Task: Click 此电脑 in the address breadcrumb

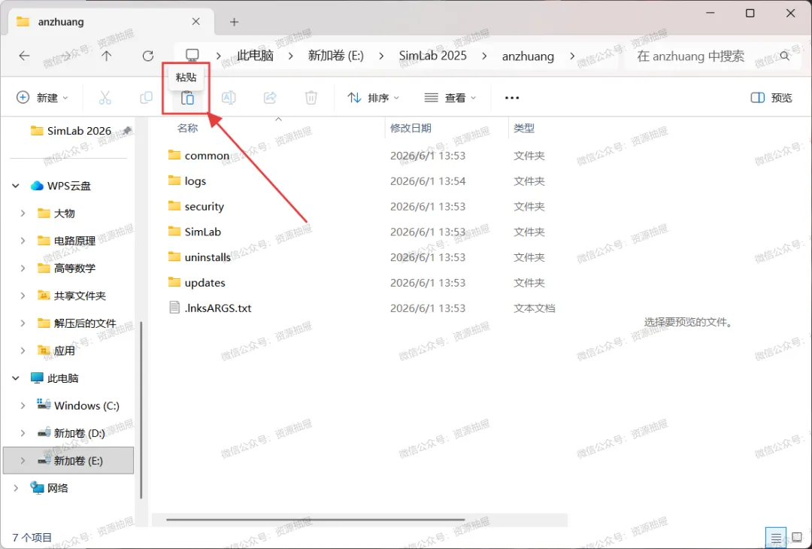Action: [x=256, y=56]
